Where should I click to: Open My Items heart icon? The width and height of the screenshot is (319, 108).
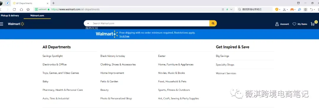point(294,24)
